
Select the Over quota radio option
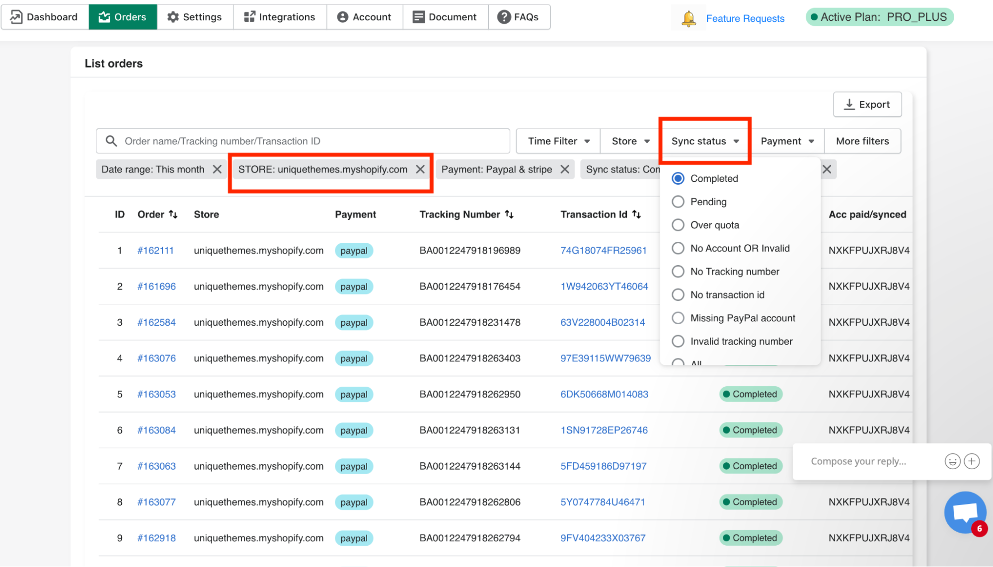tap(678, 225)
